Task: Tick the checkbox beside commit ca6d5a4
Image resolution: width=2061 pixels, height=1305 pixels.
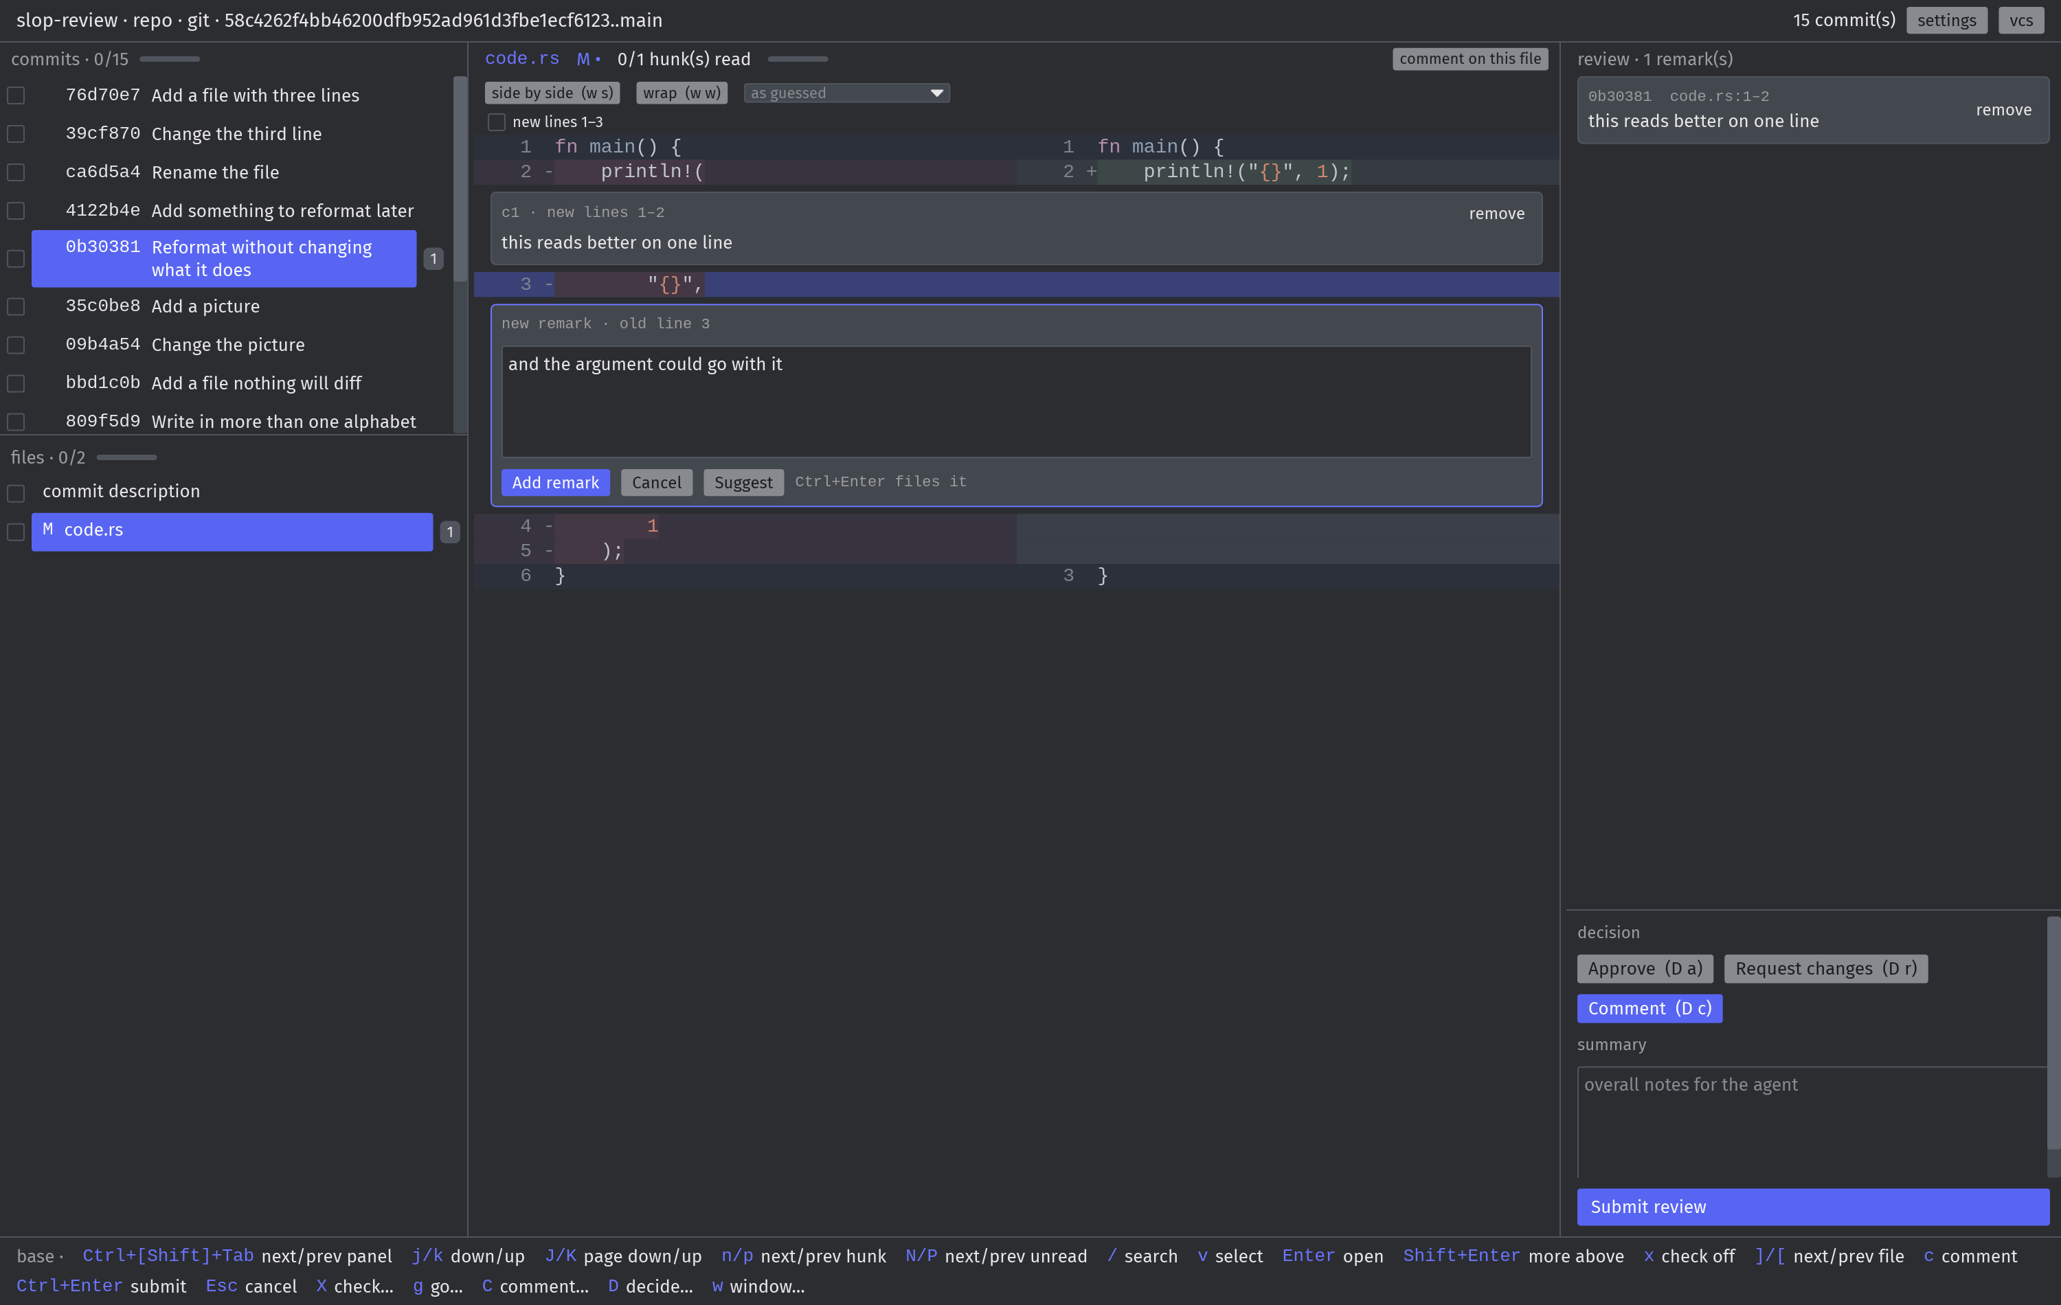Action: [x=16, y=173]
